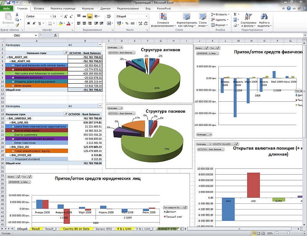Open the Формулы ribbon tab

tap(87, 8)
